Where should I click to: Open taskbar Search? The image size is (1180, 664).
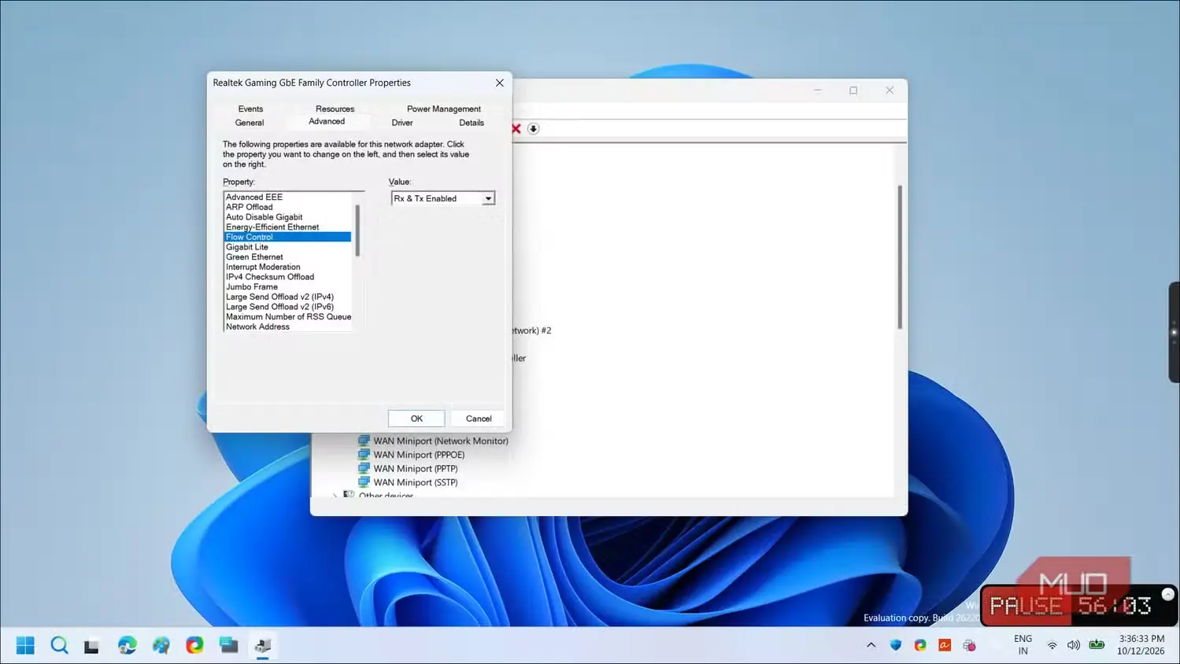click(x=59, y=646)
